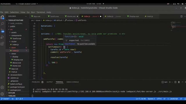Open Explorer panel more actions ellipsis
Image resolution: width=186 pixels, height=104 pixels.
(x=26, y=16)
